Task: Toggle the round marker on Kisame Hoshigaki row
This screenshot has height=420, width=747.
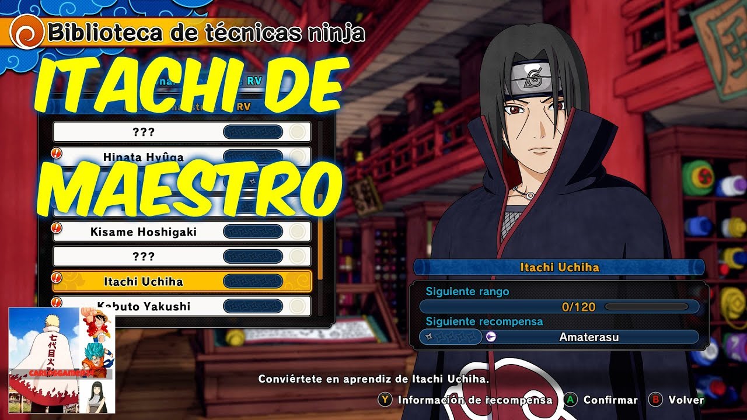Action: point(298,232)
